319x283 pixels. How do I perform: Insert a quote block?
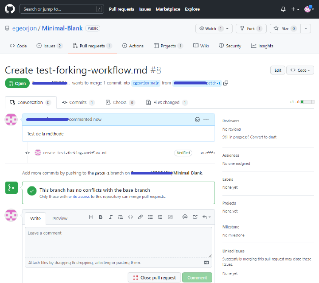point(121,217)
